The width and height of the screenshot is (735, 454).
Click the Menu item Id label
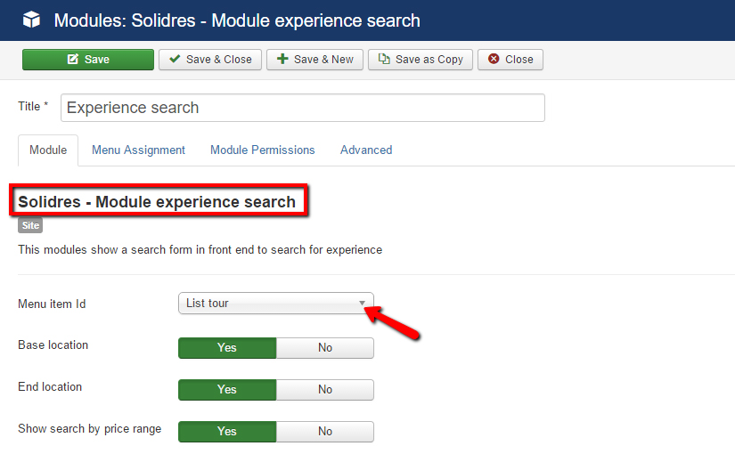tap(52, 304)
